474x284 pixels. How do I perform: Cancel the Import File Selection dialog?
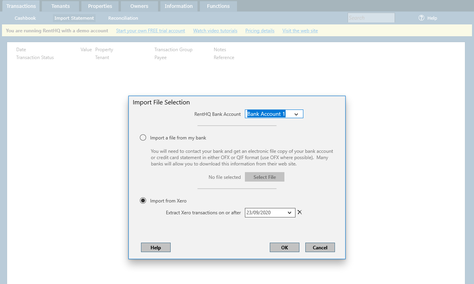[320, 247]
